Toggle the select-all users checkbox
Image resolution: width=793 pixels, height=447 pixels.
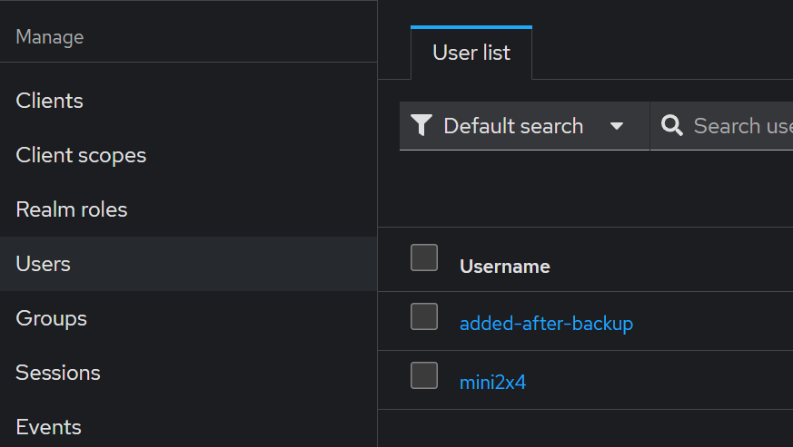[424, 258]
